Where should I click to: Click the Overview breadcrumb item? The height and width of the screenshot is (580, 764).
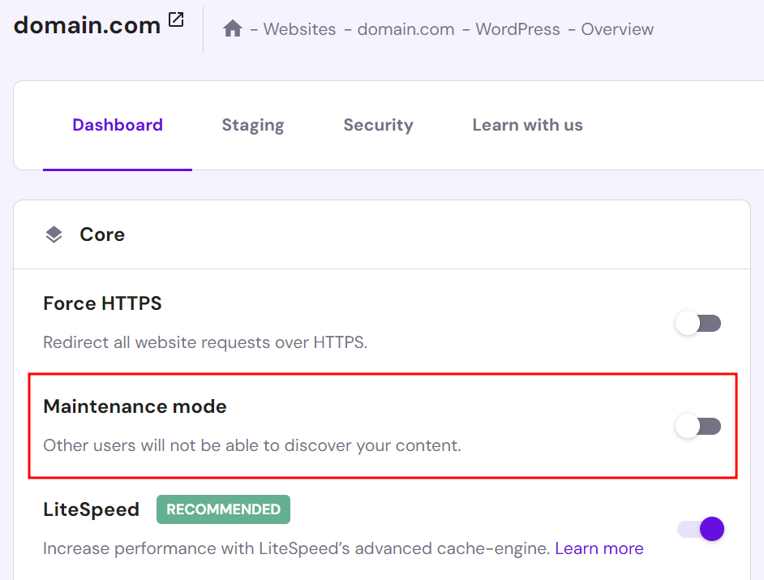point(617,29)
